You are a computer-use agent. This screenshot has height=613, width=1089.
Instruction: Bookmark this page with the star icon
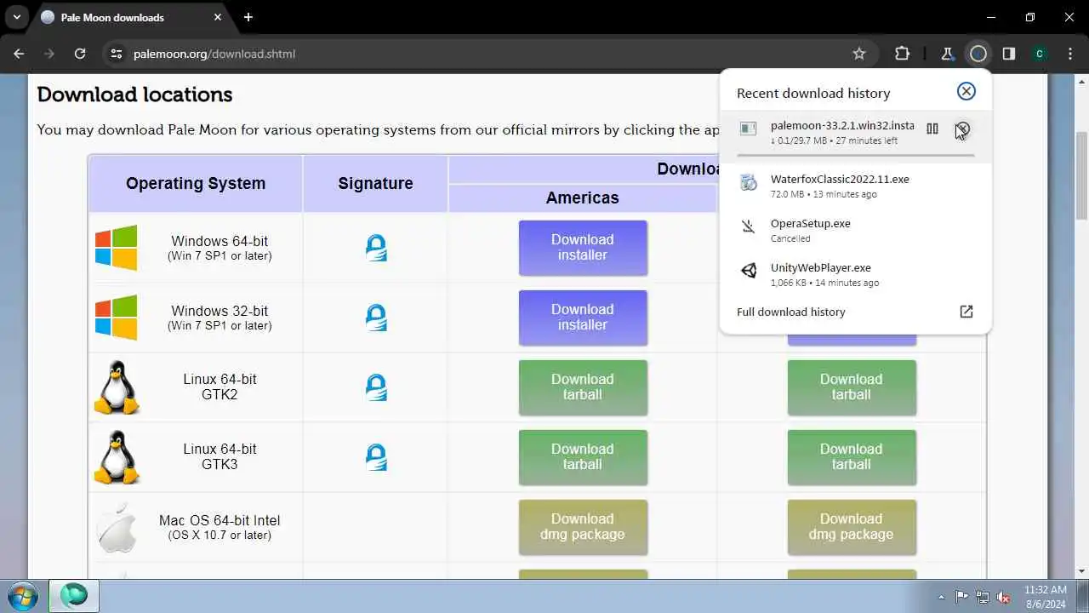point(859,54)
